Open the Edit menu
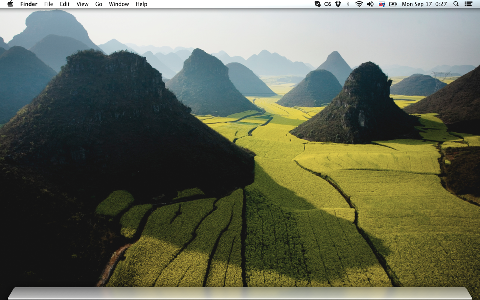Screen dimensions: 480x300 pyautogui.click(x=65, y=4)
